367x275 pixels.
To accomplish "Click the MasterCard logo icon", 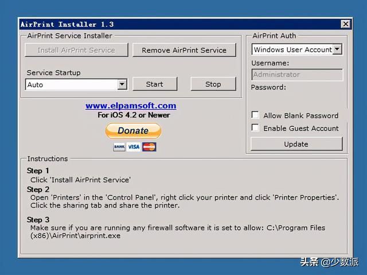I will coord(149,147).
